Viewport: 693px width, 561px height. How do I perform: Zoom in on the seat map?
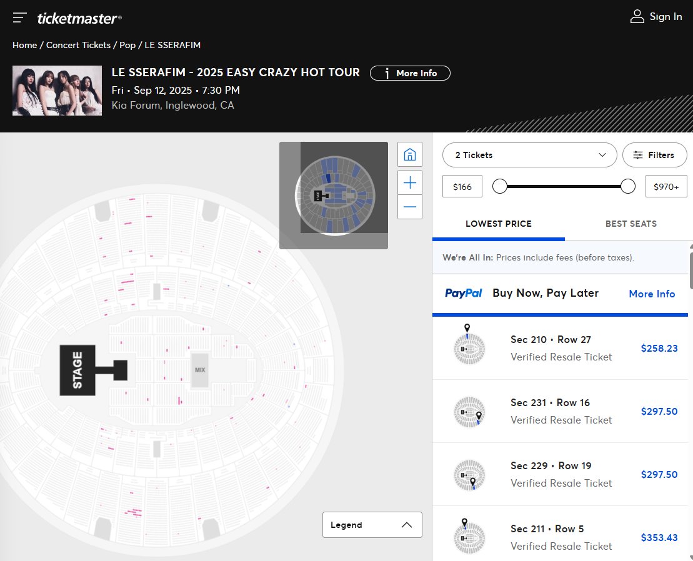click(x=410, y=182)
